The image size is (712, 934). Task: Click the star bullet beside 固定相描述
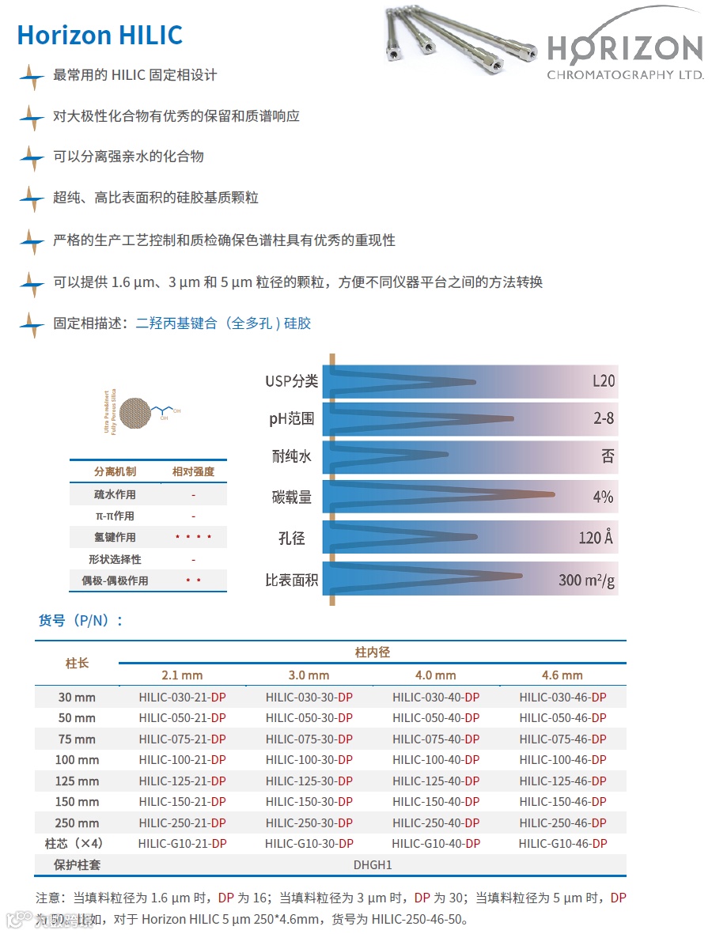(x=32, y=324)
